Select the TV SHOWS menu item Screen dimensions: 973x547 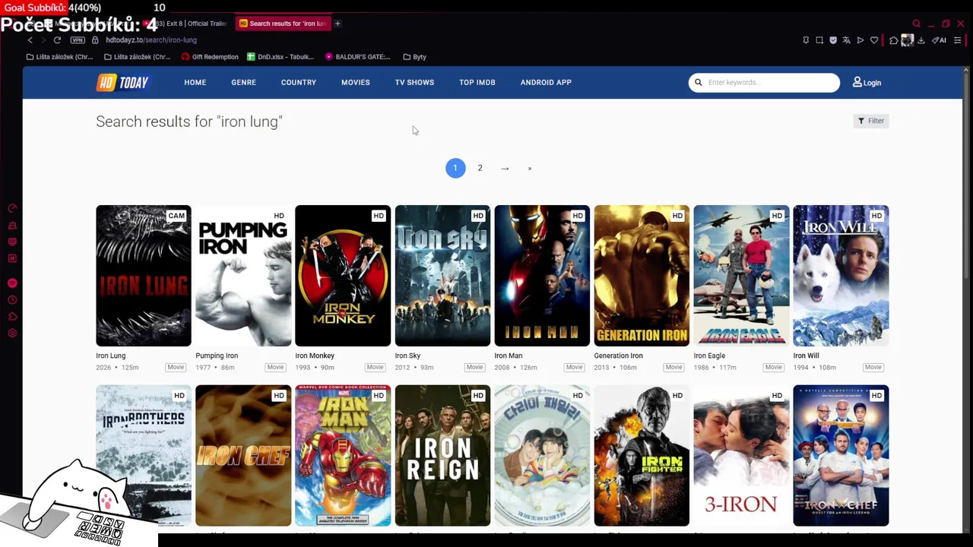tap(414, 82)
